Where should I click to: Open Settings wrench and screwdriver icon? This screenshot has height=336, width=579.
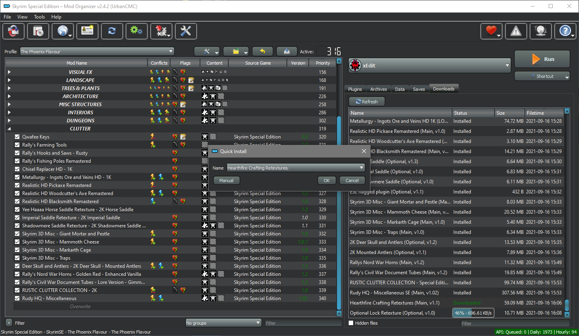pos(186,31)
